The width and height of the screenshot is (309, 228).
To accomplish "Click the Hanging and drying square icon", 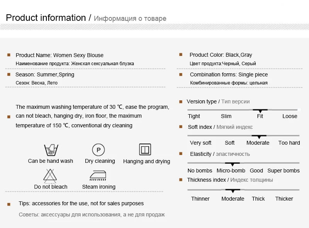I will point(145,150).
